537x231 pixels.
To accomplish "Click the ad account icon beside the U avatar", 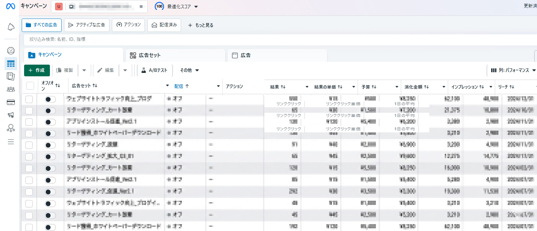I will [x=72, y=6].
